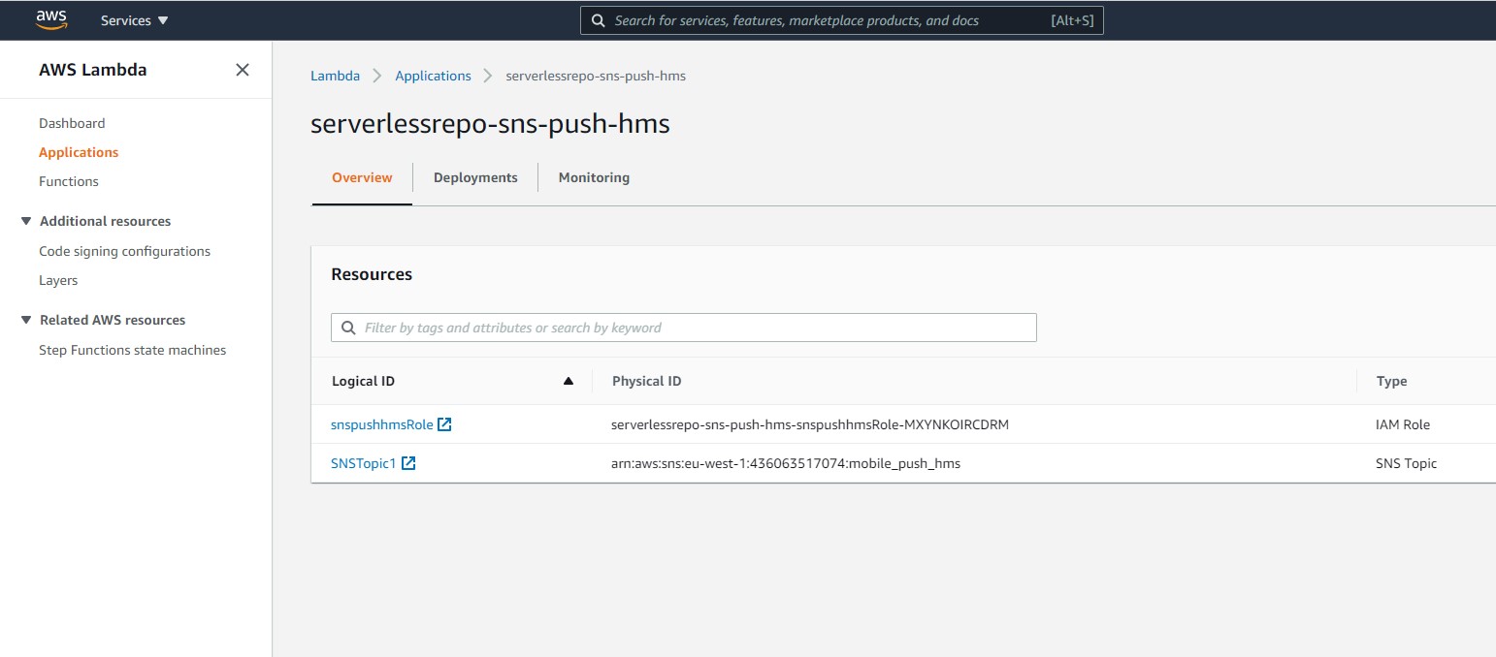Click the external link icon beside snspushhmsRole
Viewport: 1496px width, 657px height.
445,423
